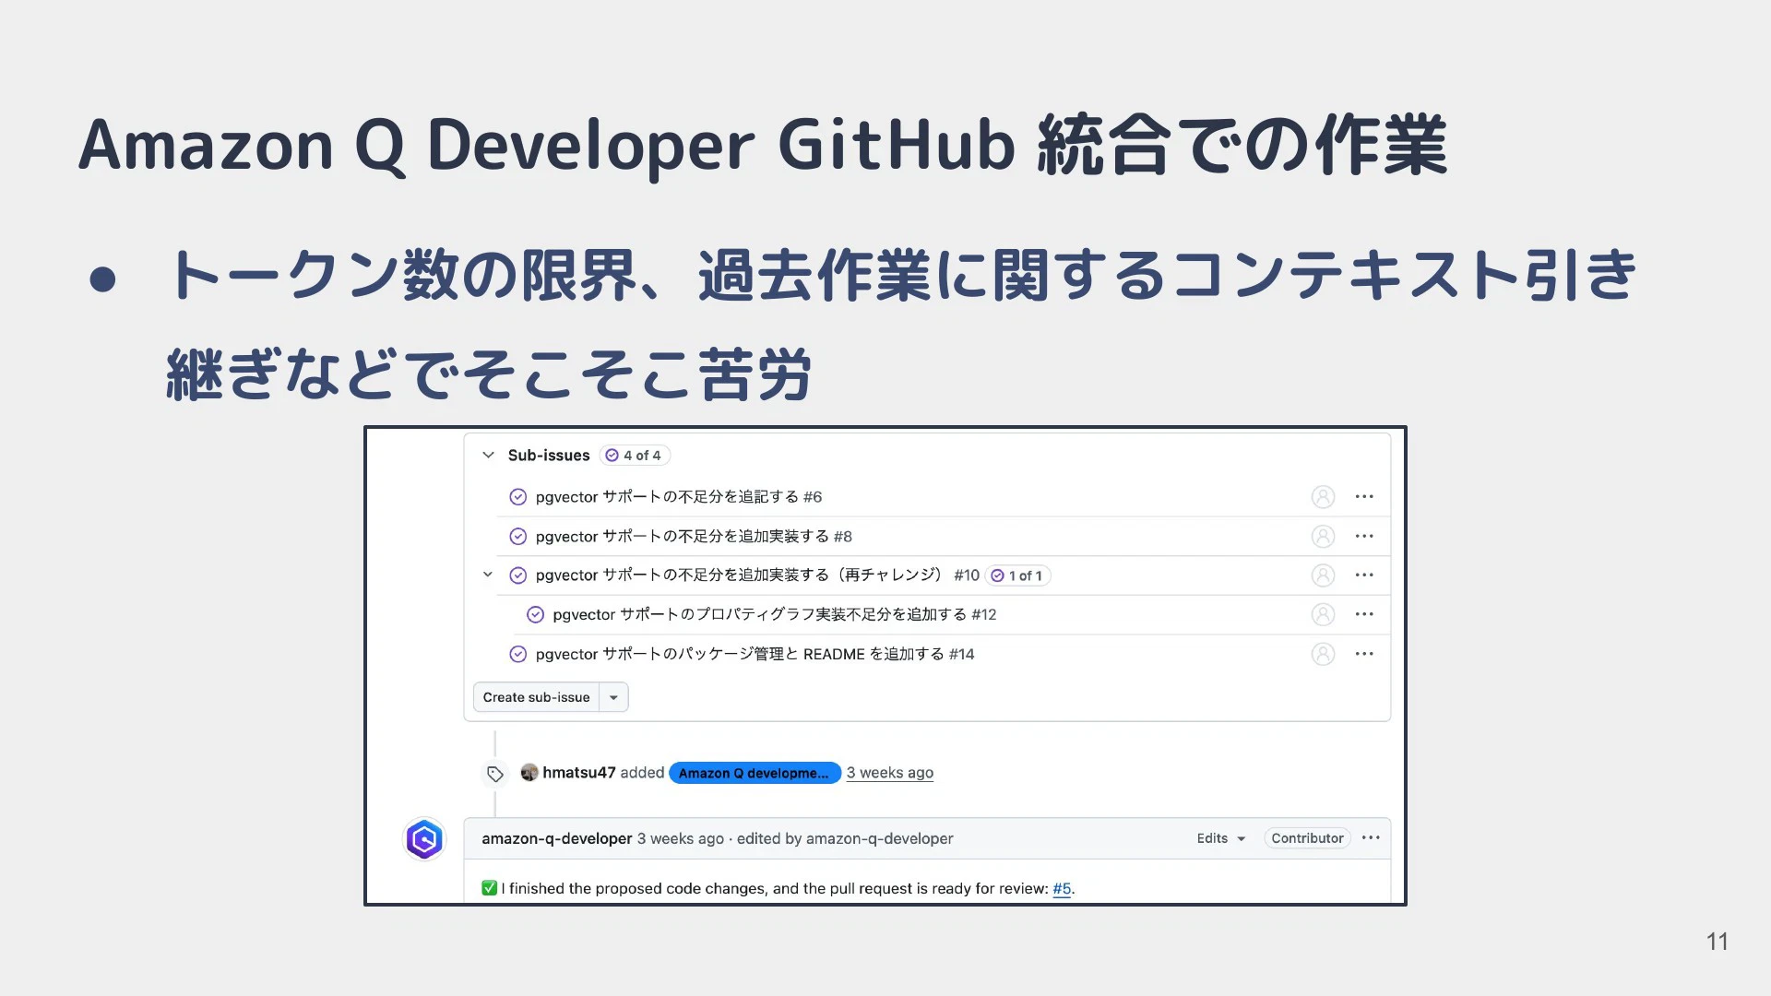Open pull request link #5
The width and height of the screenshot is (1771, 996).
tap(1062, 888)
